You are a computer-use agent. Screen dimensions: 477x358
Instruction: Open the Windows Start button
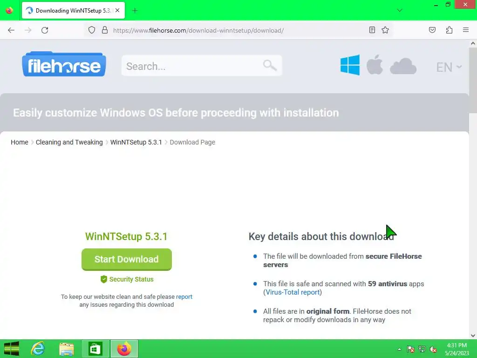click(12, 349)
